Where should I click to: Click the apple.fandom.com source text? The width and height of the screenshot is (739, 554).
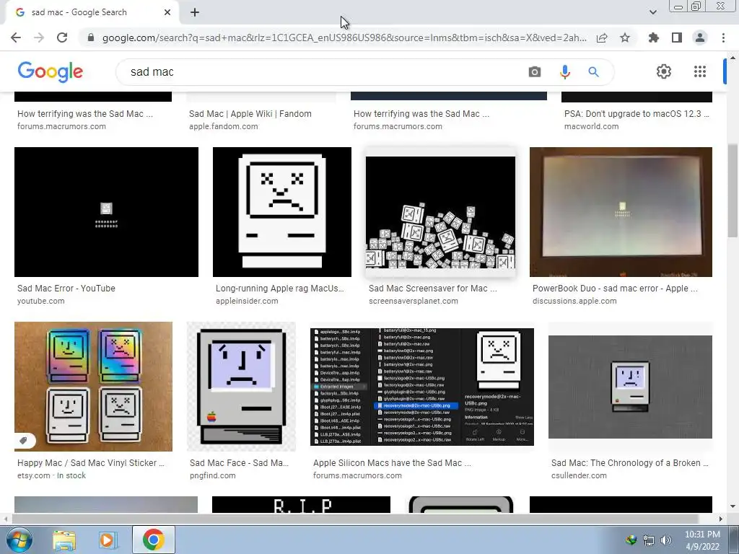(224, 126)
